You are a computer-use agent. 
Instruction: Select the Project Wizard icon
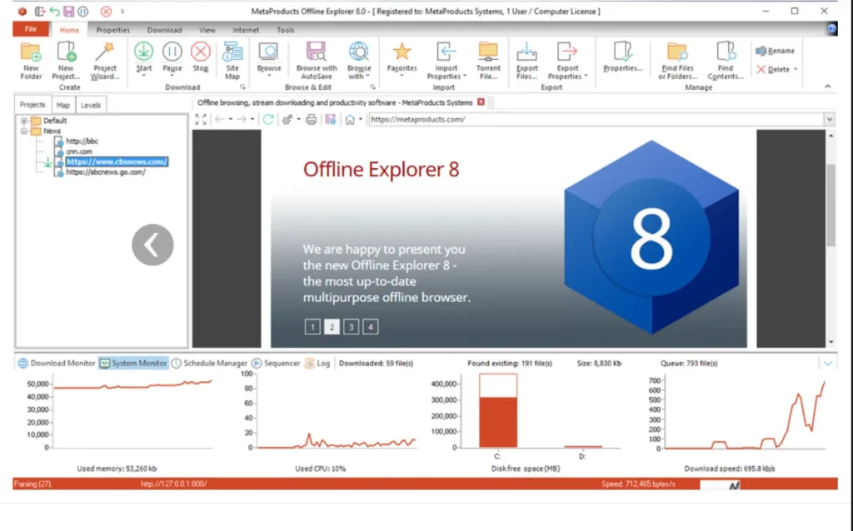[105, 58]
